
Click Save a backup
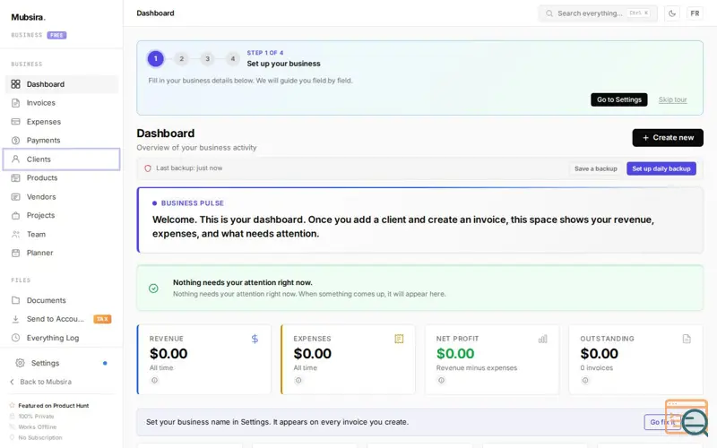pyautogui.click(x=596, y=168)
